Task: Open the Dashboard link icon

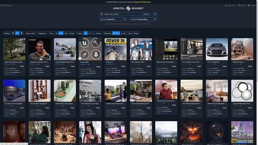Action: (x=2, y=5)
